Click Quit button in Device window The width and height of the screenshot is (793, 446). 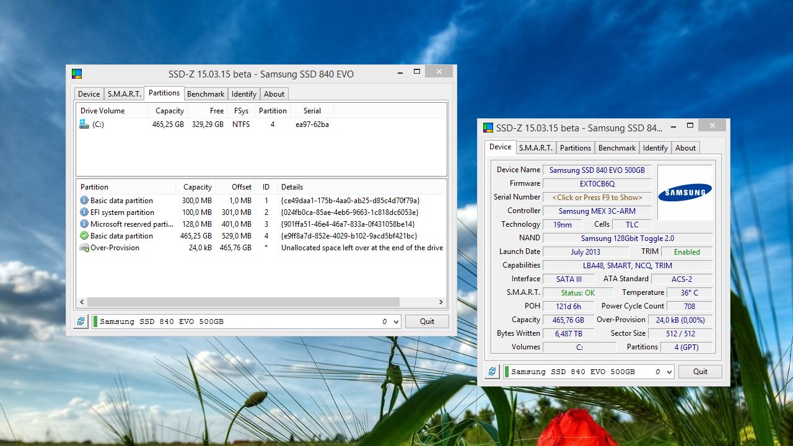pos(701,372)
